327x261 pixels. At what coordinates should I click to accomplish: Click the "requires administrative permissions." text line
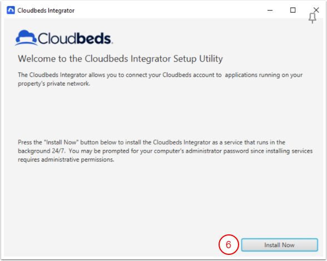66,160
